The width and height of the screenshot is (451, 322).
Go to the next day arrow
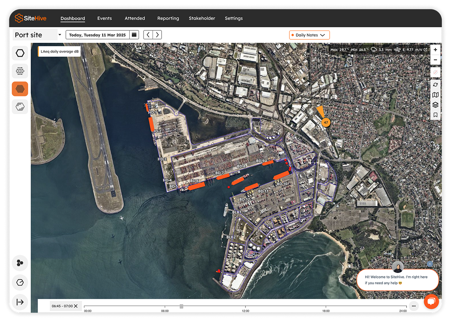tap(157, 35)
